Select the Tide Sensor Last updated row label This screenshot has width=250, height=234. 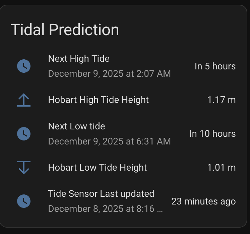pos(101,194)
